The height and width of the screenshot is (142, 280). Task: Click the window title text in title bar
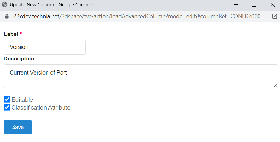pyautogui.click(x=51, y=5)
